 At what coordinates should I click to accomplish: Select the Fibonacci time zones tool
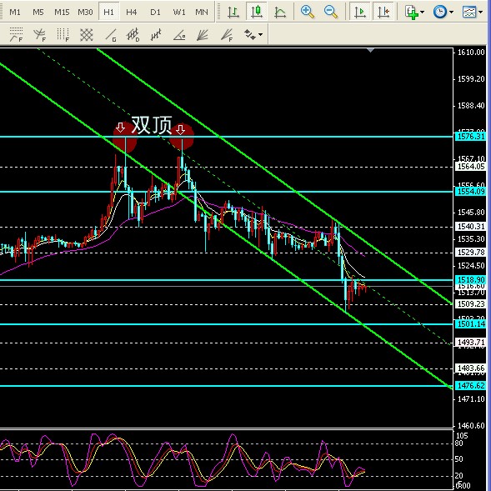pyautogui.click(x=63, y=34)
